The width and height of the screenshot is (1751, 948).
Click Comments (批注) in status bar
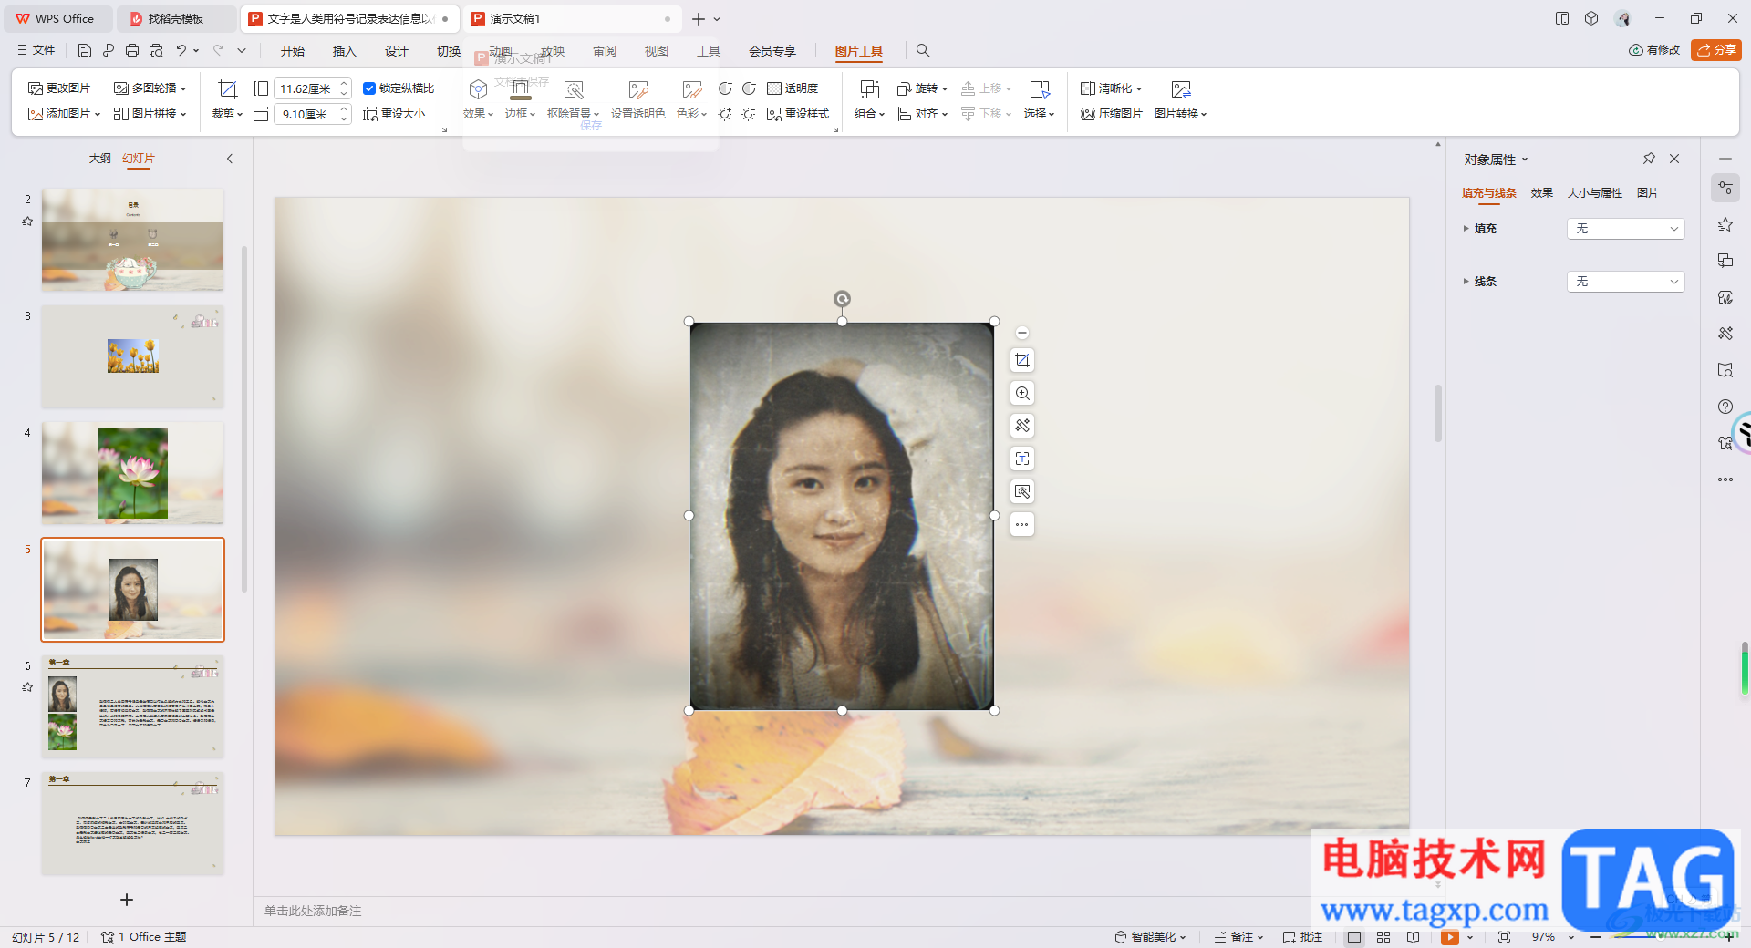tap(1302, 937)
